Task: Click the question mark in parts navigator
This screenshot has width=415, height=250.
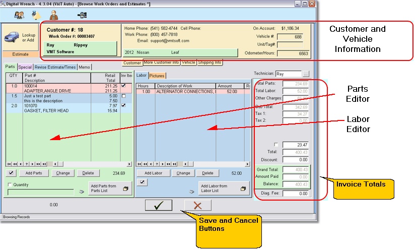Action: pos(27,164)
